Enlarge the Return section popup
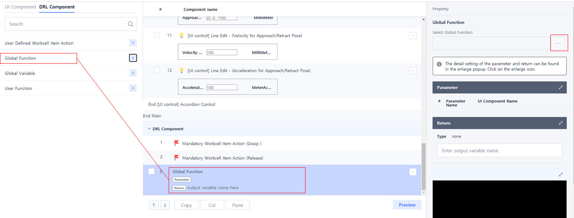This screenshot has height=218, width=574. pos(561,123)
